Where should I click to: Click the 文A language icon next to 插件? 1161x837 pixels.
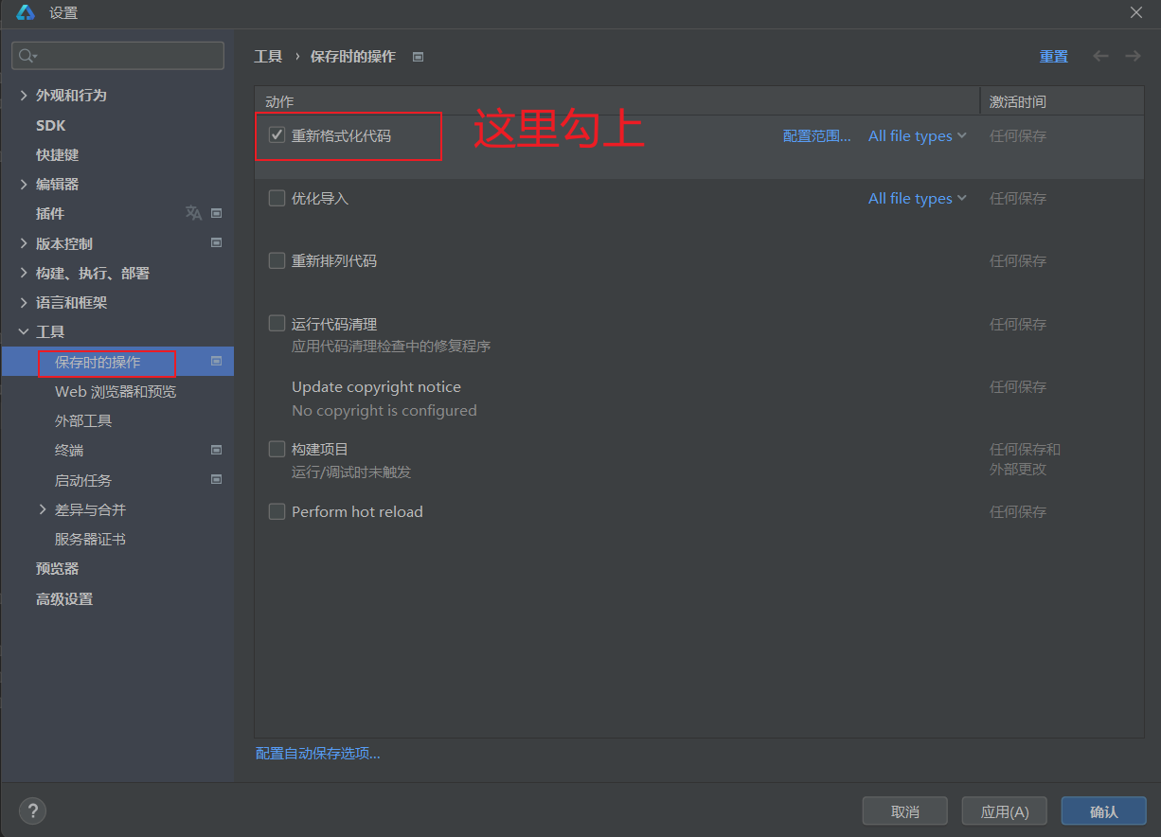click(193, 213)
